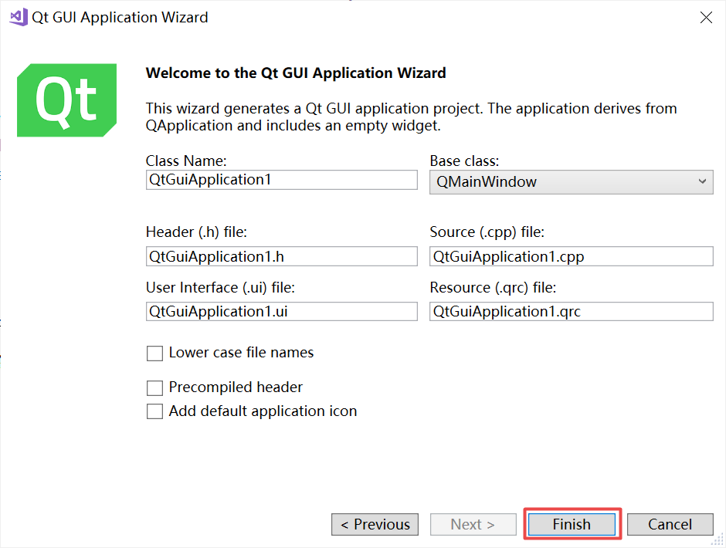Viewport: 726px width, 548px height.
Task: Open the Base class dropdown
Action: click(572, 182)
